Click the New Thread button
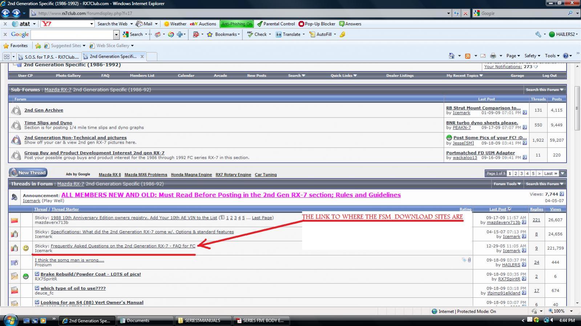Image resolution: width=581 pixels, height=326 pixels. tap(28, 173)
